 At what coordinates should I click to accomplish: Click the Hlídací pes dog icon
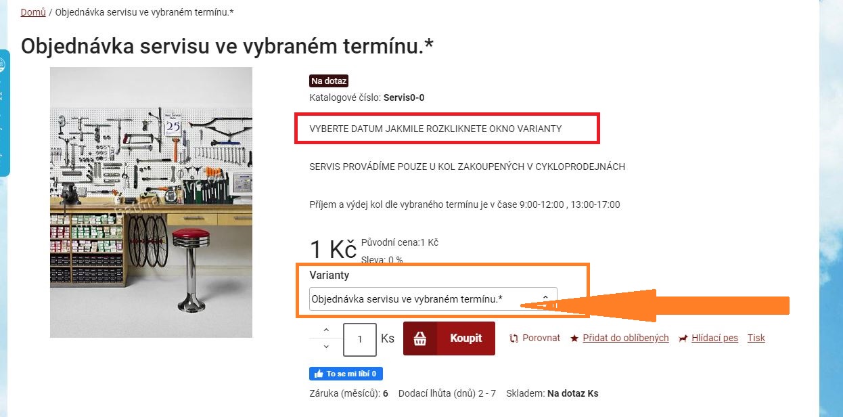click(683, 338)
